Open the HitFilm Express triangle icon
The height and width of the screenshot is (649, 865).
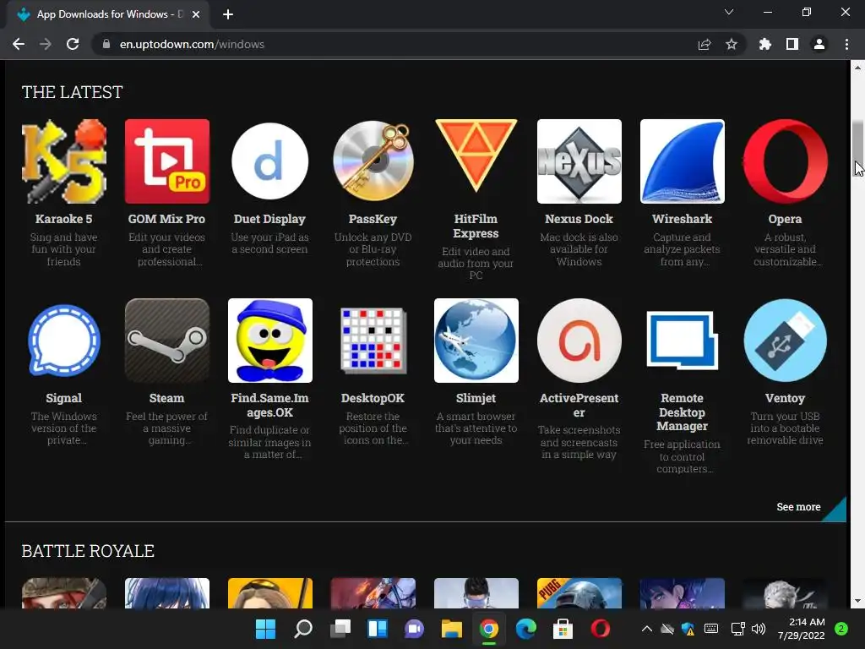click(476, 156)
